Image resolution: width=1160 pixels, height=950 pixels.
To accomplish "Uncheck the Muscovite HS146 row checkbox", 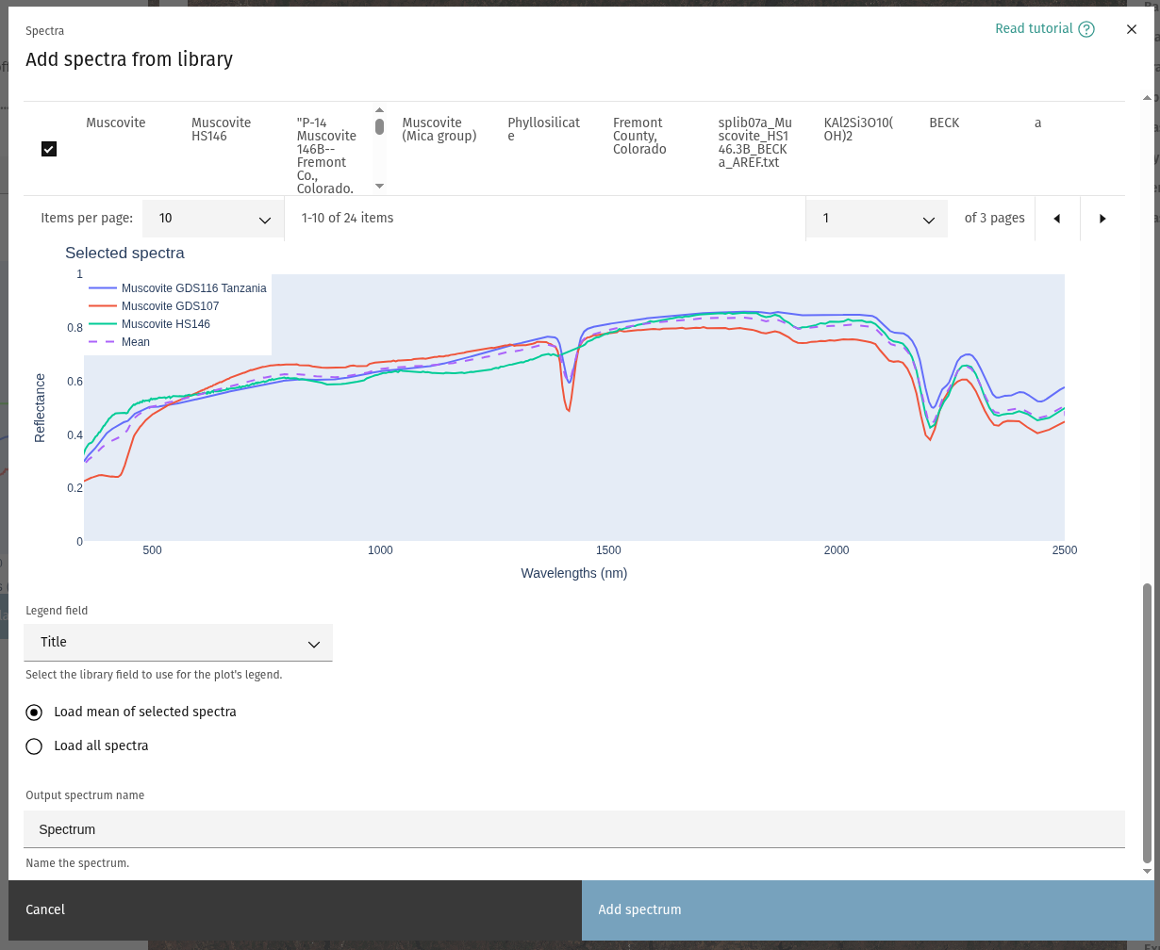I will [49, 149].
